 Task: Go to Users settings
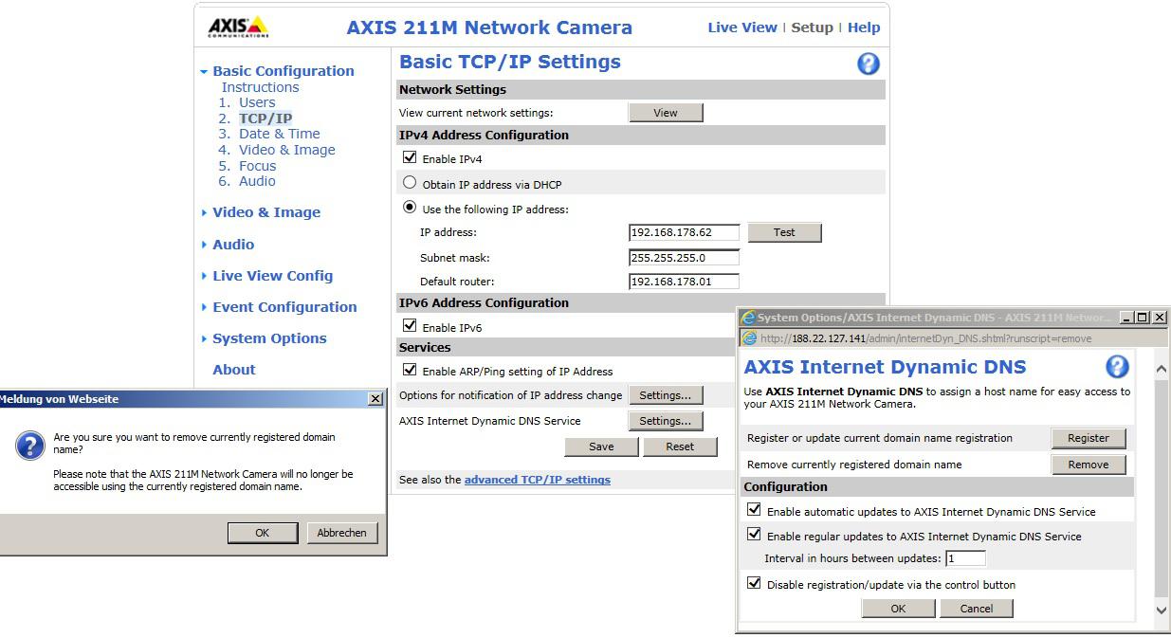point(257,102)
